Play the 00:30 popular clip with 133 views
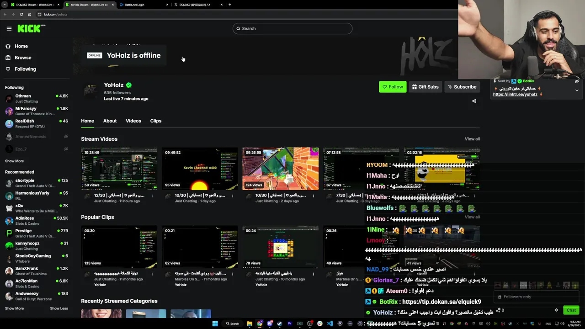The width and height of the screenshot is (585, 329). (x=119, y=247)
